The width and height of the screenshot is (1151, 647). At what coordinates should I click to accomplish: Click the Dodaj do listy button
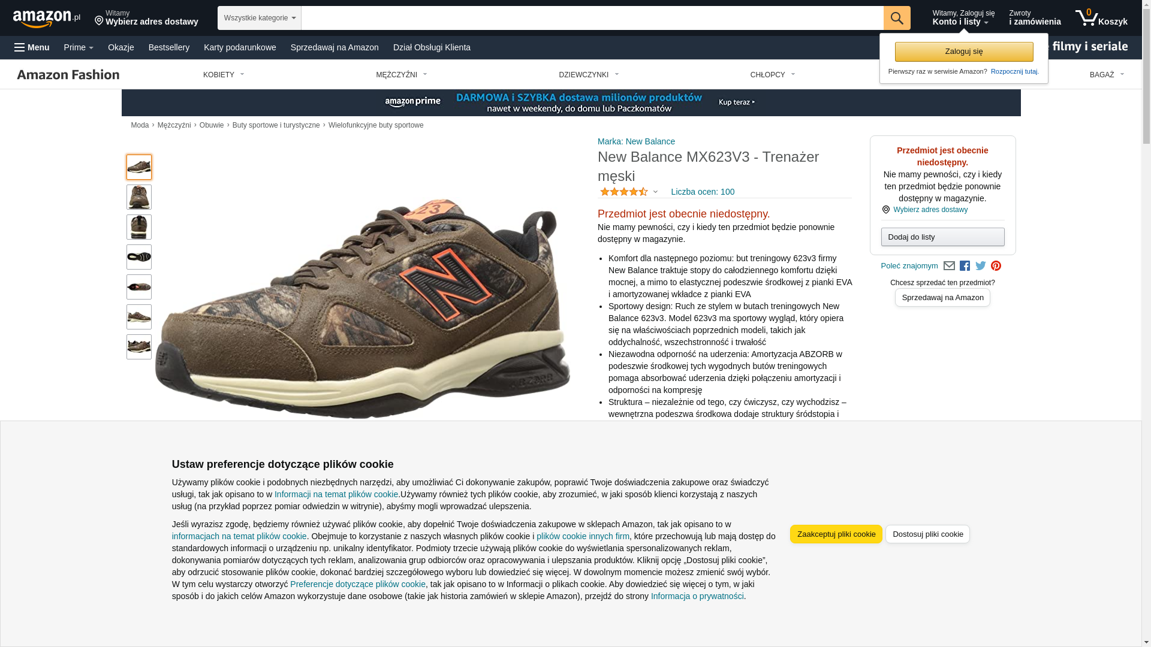[942, 237]
